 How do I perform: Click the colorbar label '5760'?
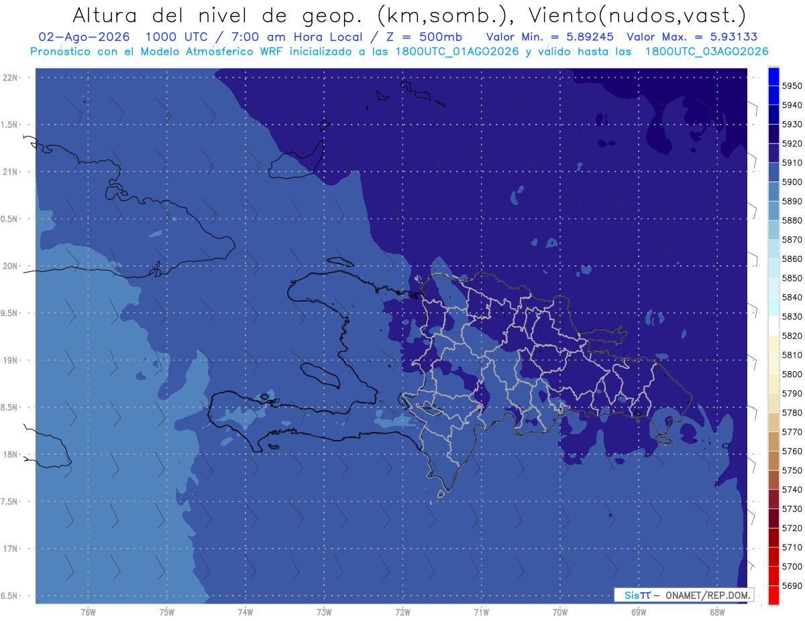(792, 452)
